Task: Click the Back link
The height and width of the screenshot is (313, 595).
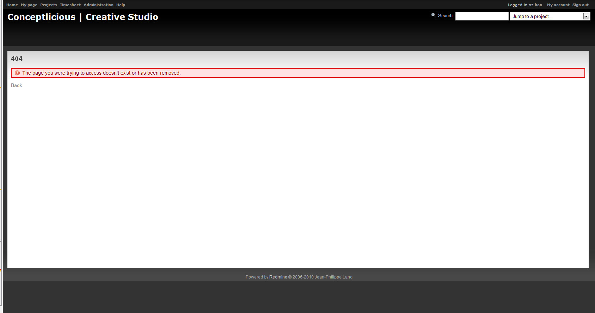Action: coord(16,85)
